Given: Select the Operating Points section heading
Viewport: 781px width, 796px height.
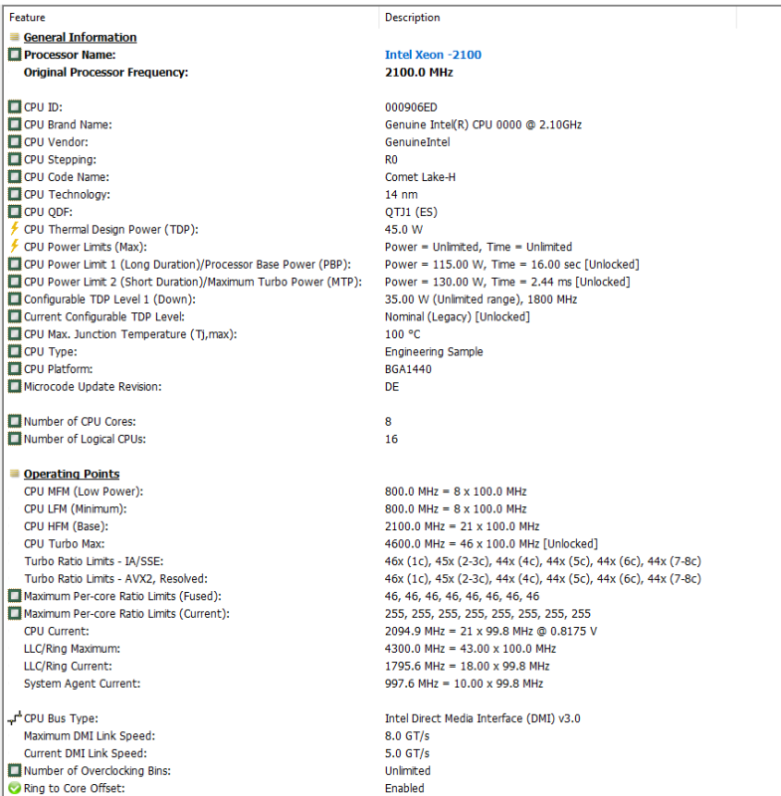Looking at the screenshot, I should point(72,474).
